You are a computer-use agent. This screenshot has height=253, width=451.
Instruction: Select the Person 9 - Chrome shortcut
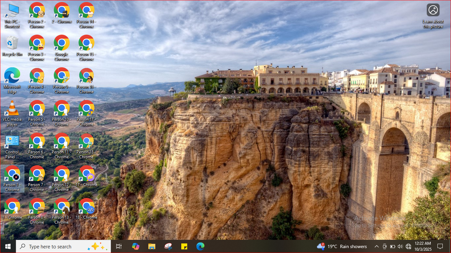click(62, 81)
